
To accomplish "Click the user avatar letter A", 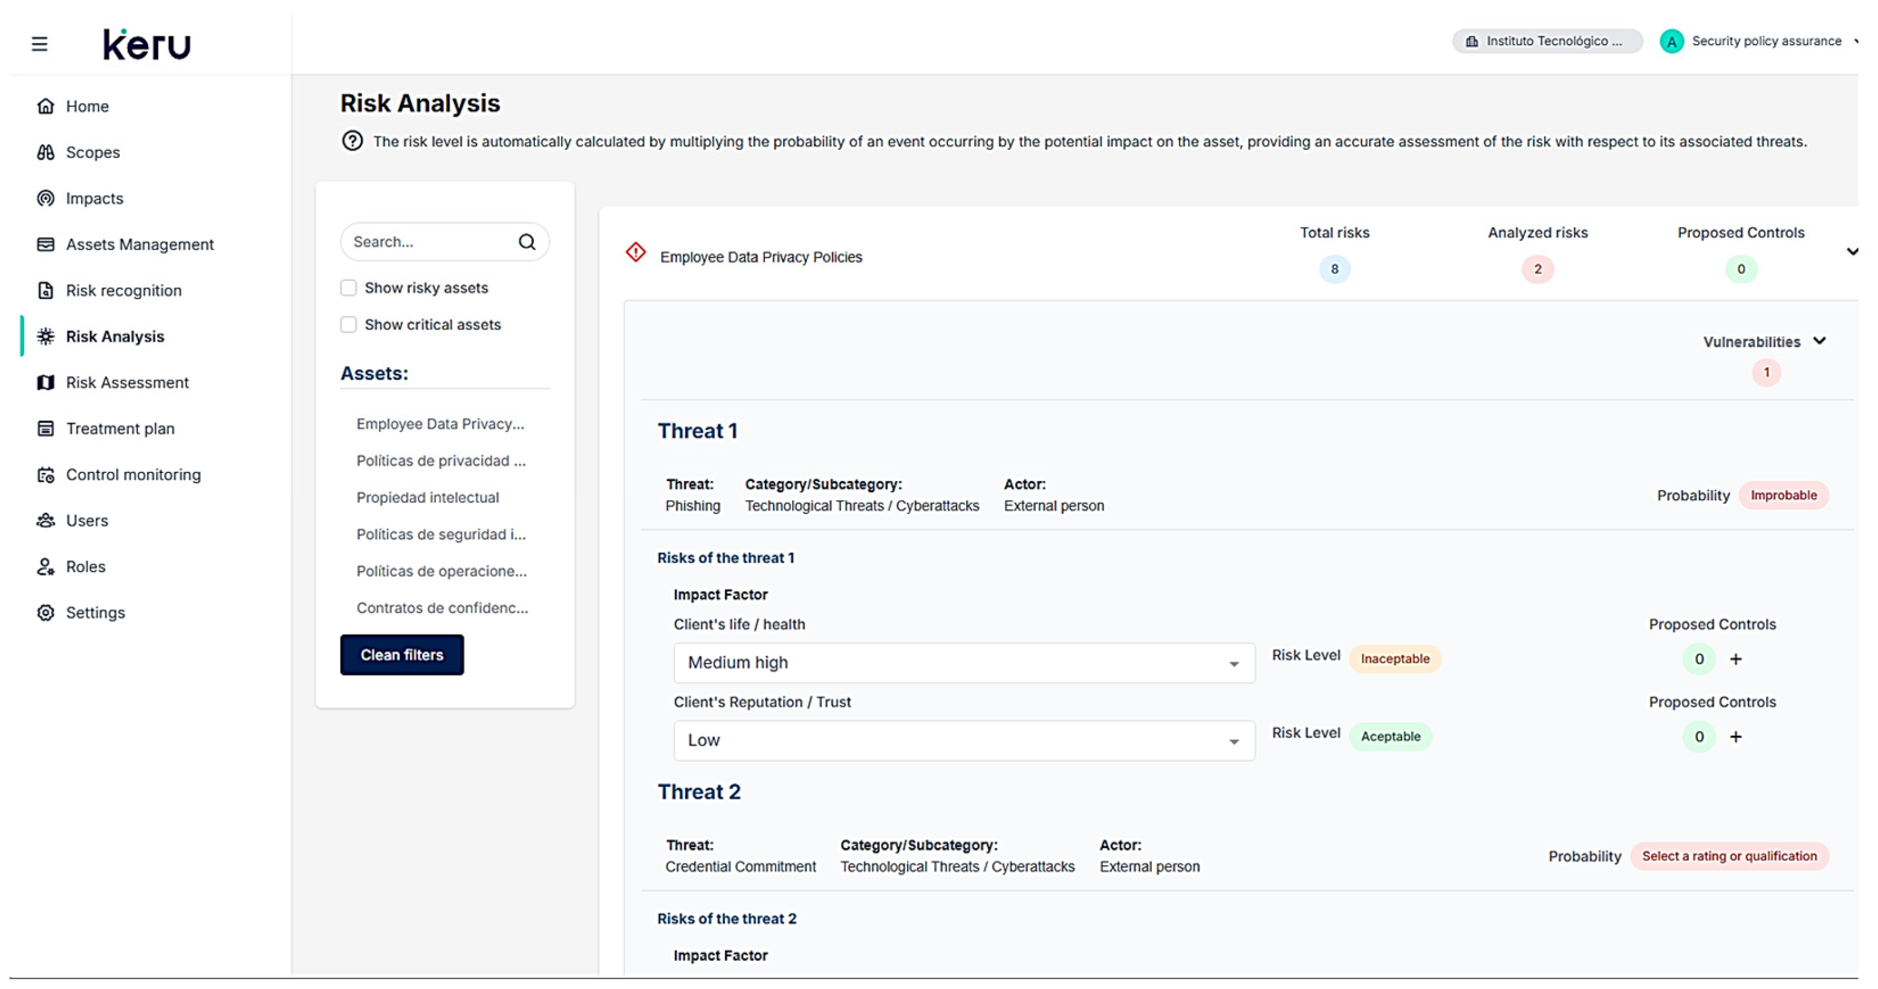I will click(x=1671, y=42).
